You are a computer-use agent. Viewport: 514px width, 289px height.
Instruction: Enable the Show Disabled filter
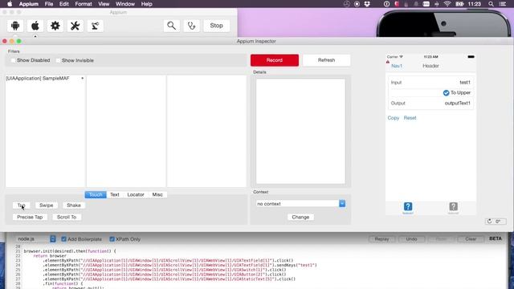point(13,60)
